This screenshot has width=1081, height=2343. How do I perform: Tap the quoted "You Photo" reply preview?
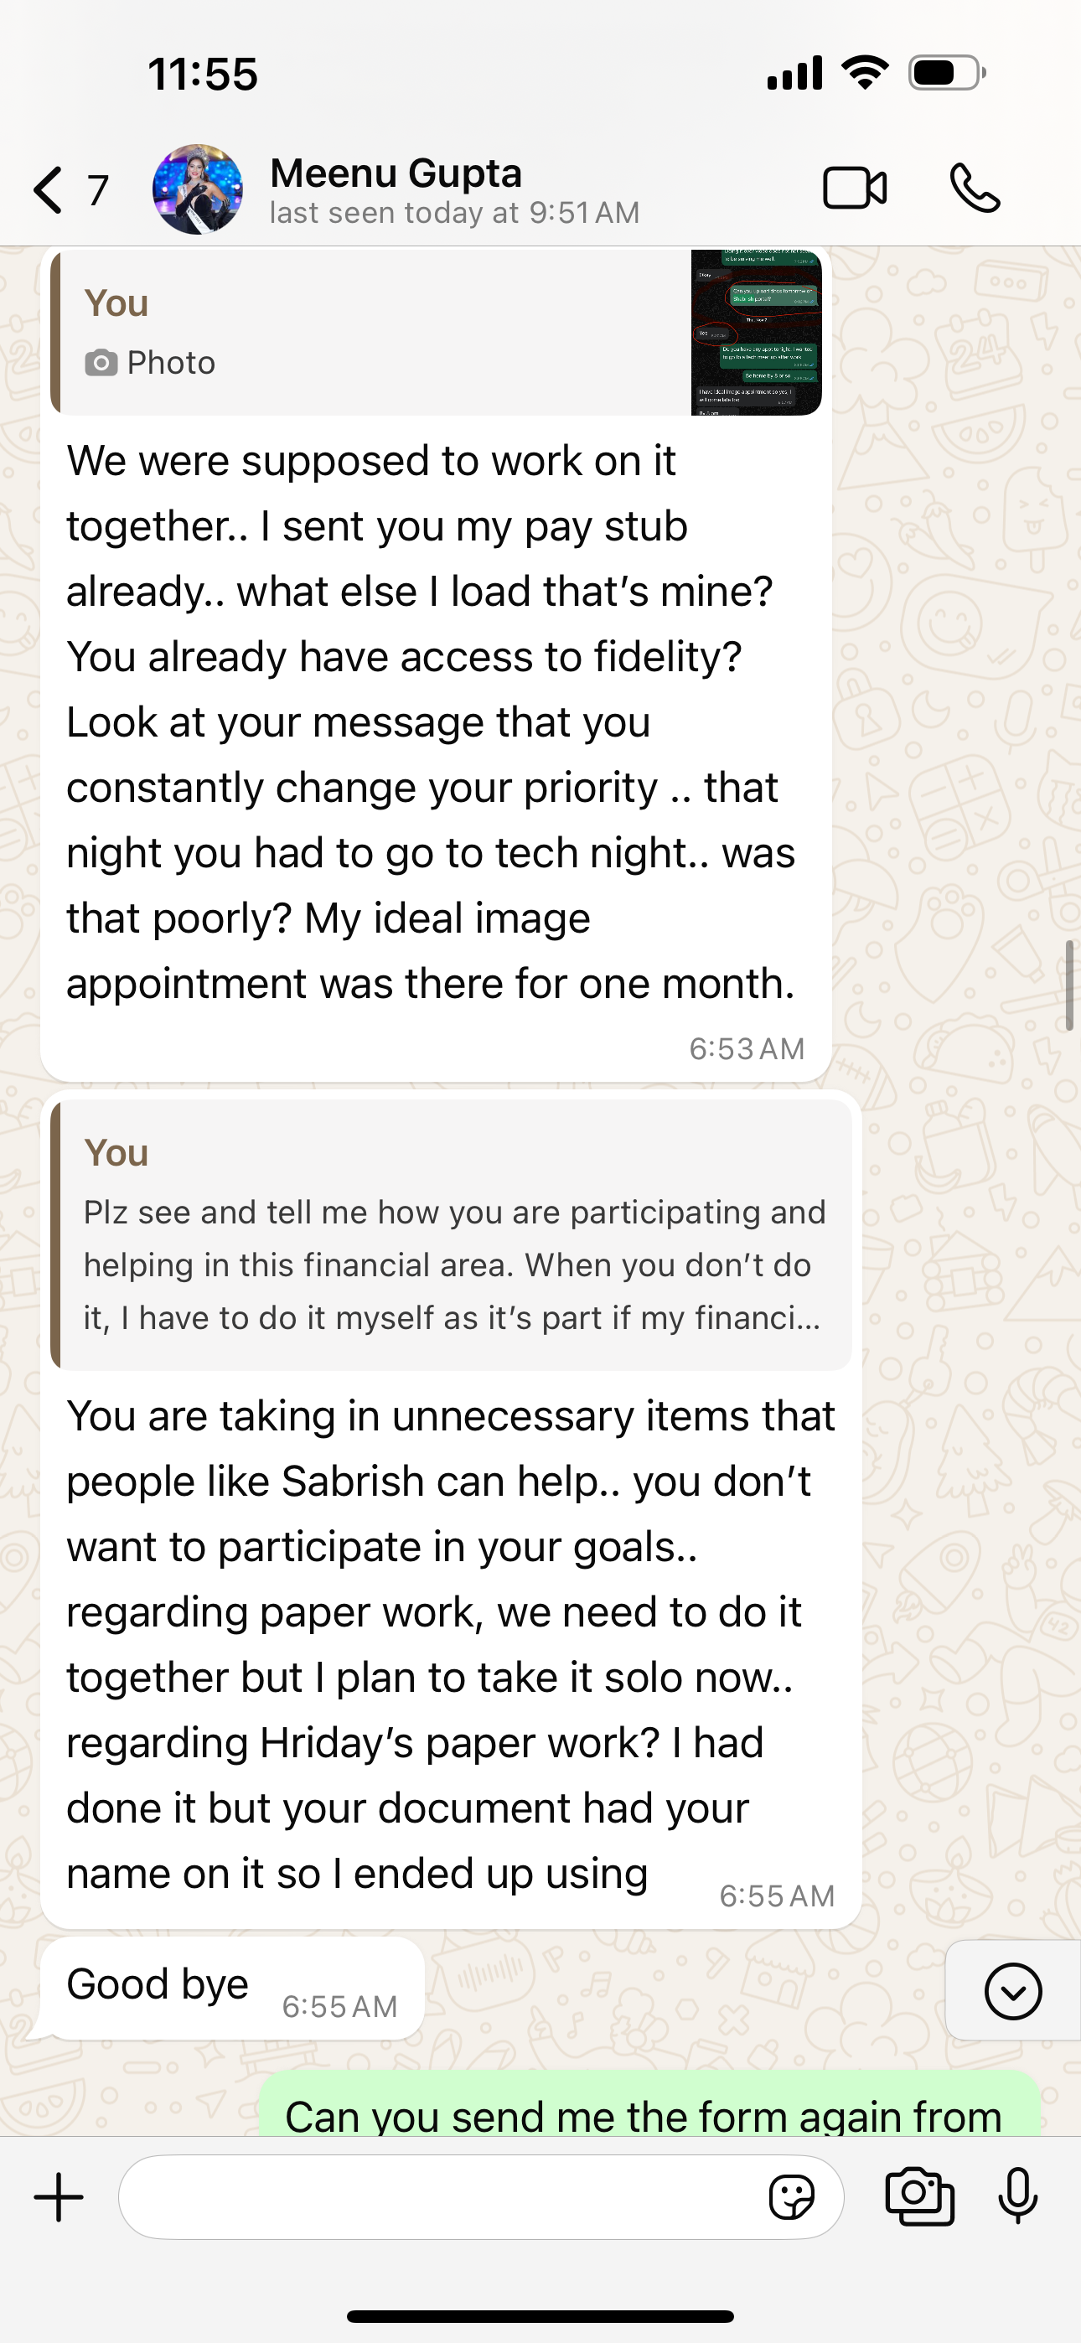click(364, 333)
